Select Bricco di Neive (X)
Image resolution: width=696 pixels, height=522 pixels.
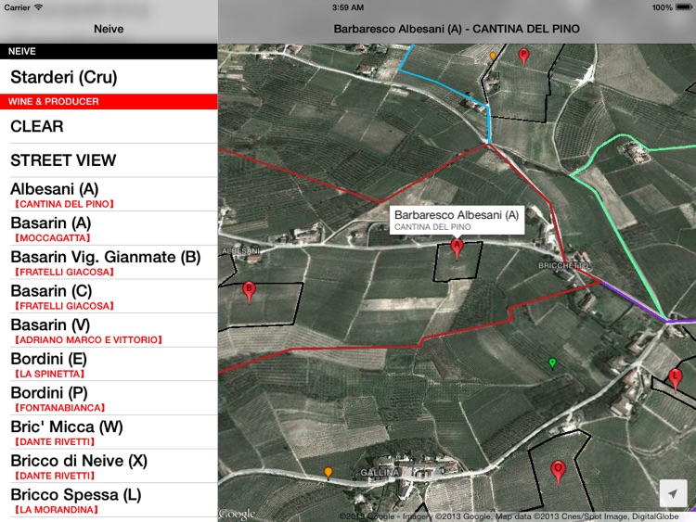[109, 466]
